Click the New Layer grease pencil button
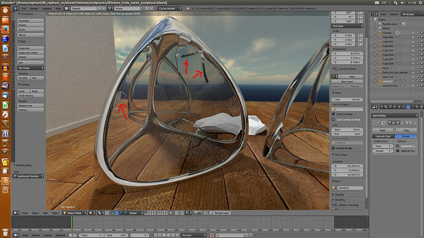 [x=347, y=81]
